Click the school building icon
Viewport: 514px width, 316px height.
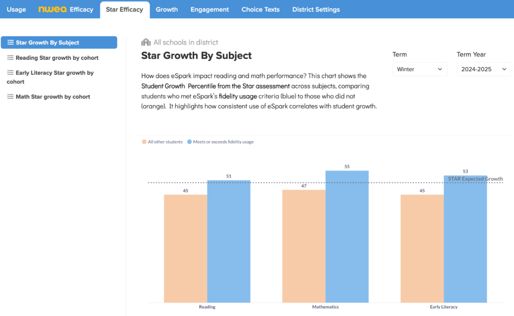click(146, 42)
